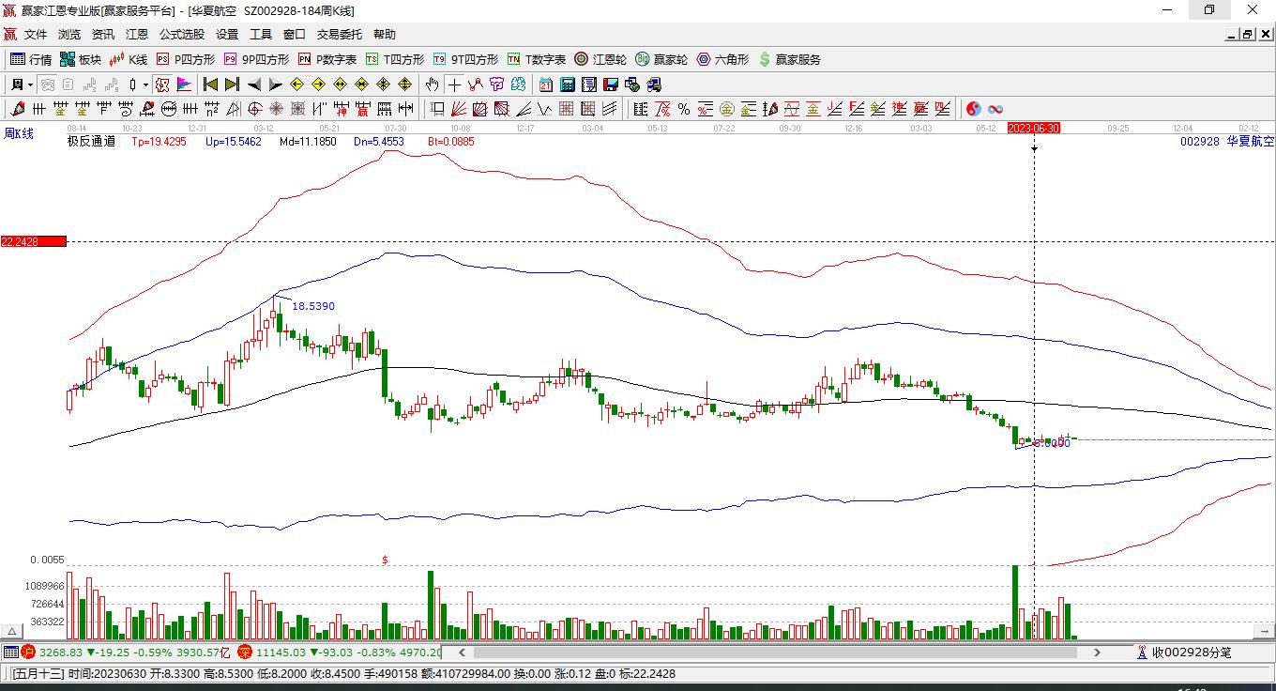
Task: Click the 深 Shenzhen index status icon
Action: coord(245,653)
